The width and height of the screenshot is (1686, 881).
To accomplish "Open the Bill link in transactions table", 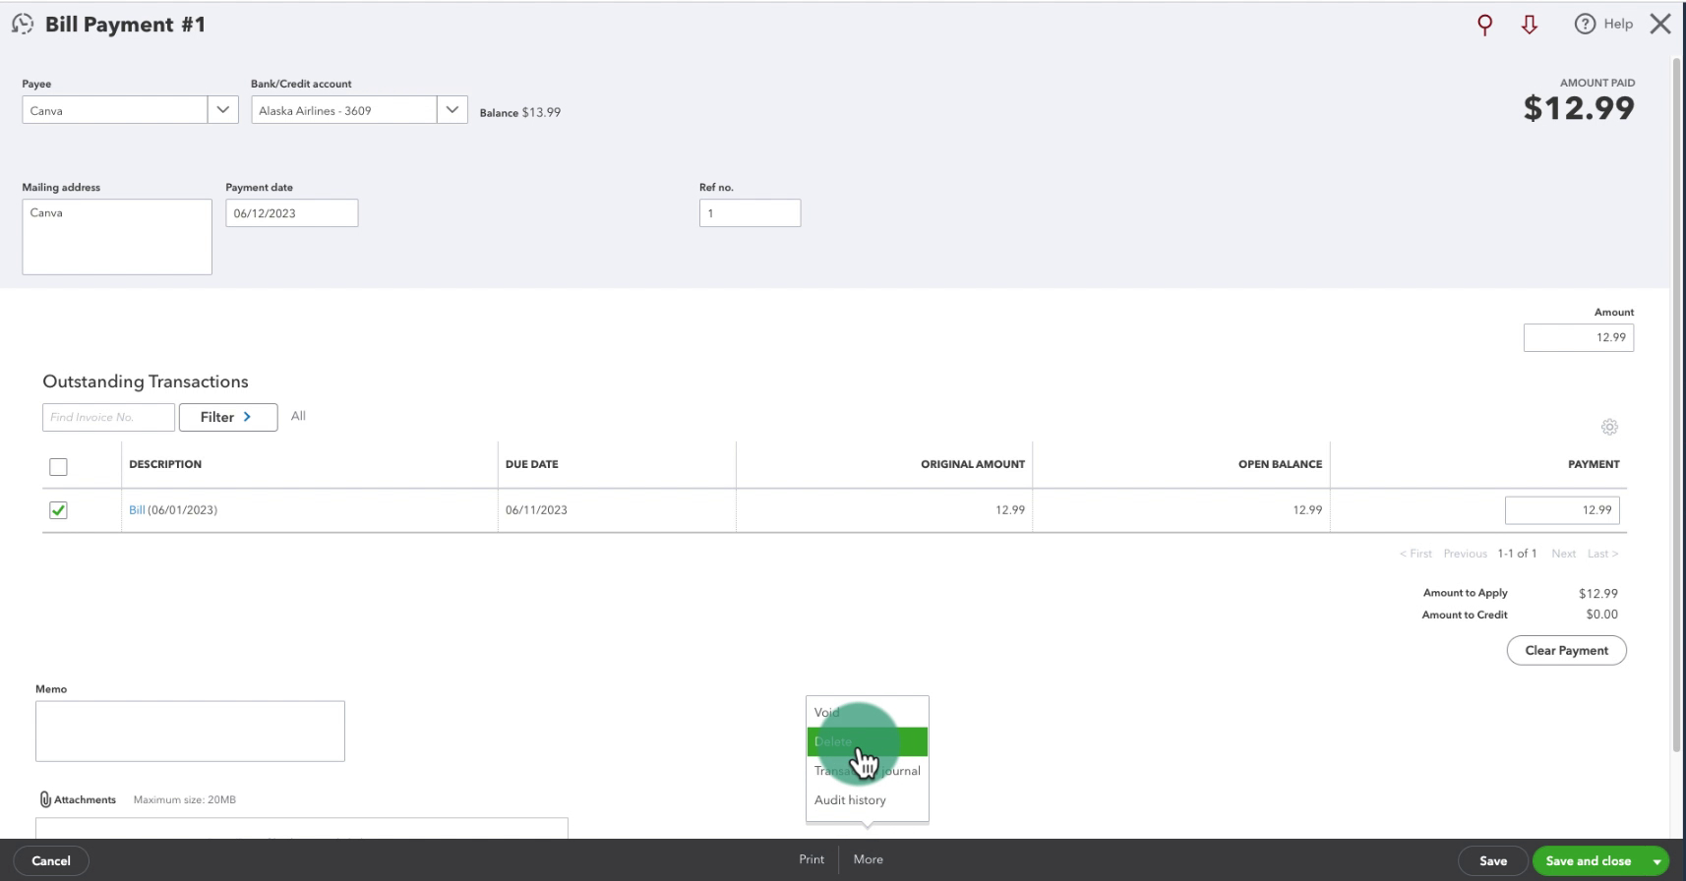I will (x=137, y=510).
